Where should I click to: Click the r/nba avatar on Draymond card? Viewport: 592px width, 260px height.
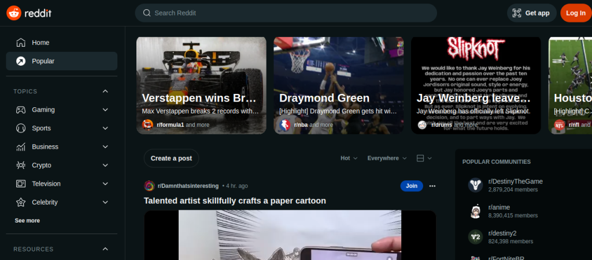point(285,125)
